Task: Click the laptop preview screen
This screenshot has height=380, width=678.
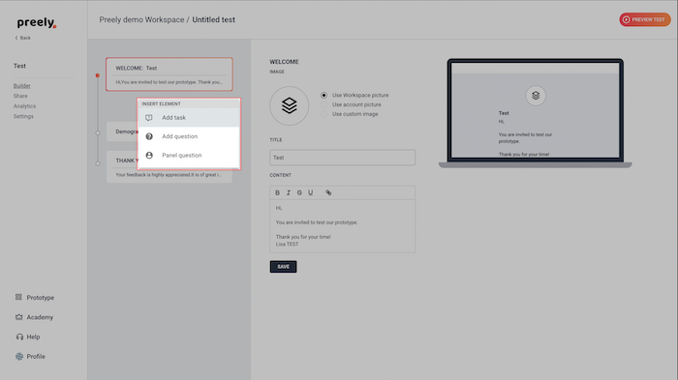Action: point(536,110)
